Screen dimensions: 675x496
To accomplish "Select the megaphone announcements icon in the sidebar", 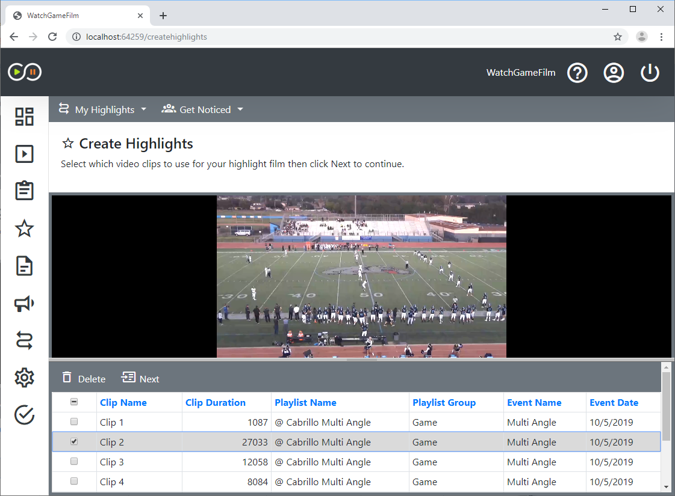I will click(x=24, y=304).
